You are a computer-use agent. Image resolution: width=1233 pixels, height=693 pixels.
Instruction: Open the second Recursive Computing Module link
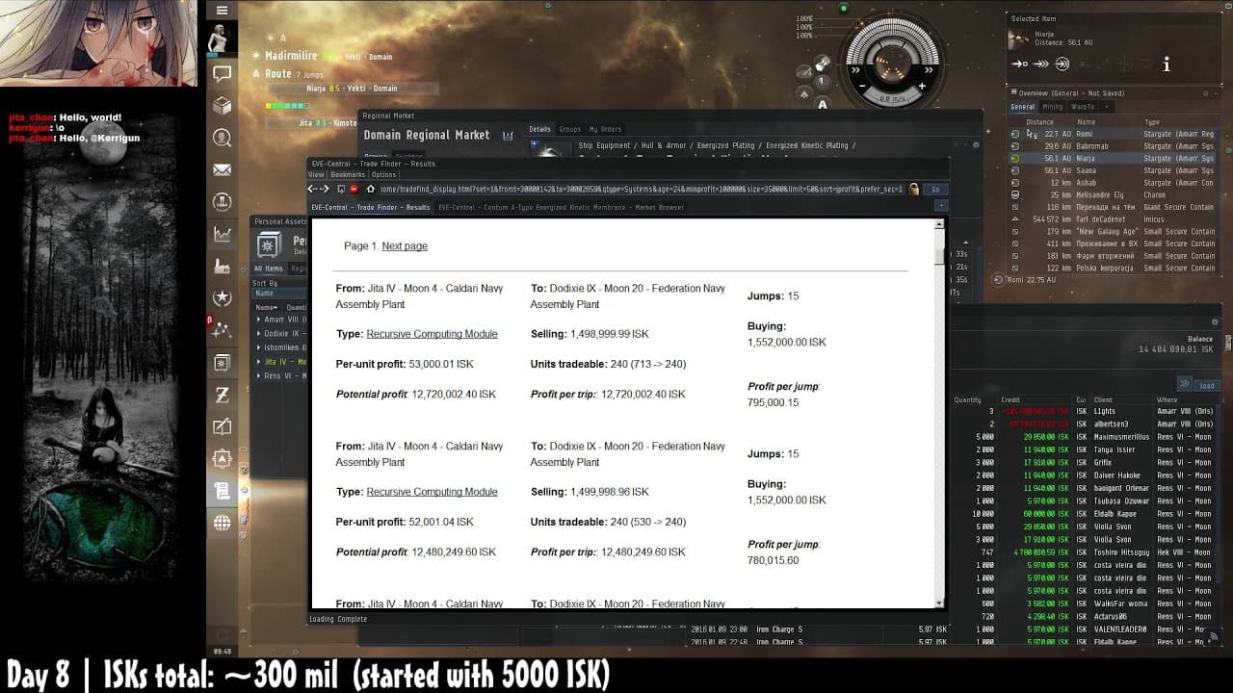click(x=432, y=492)
